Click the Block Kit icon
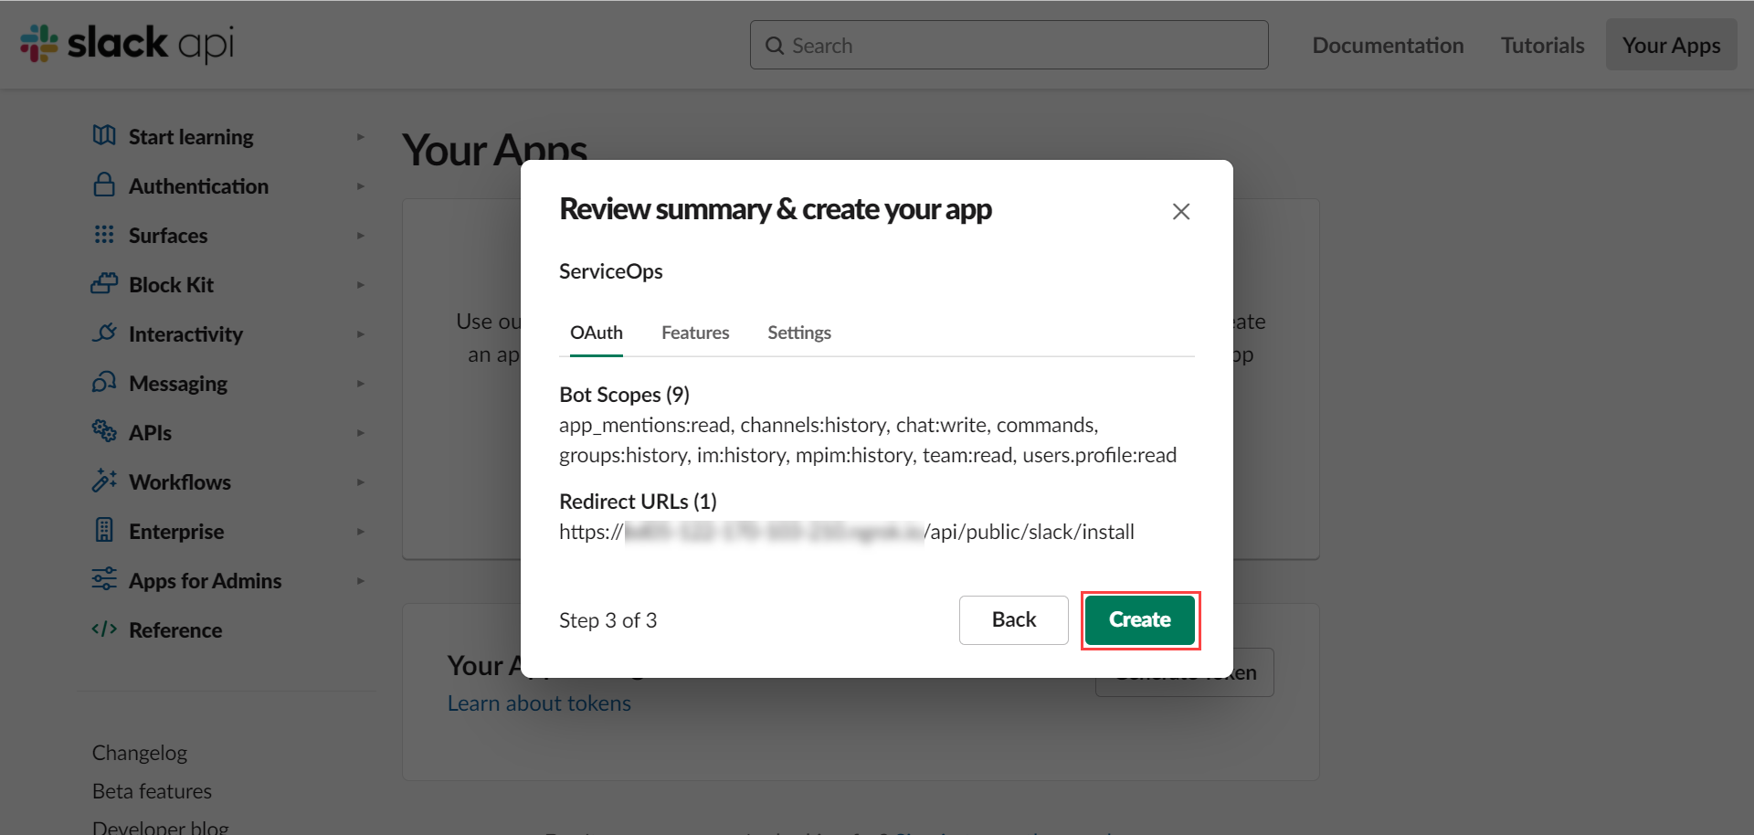This screenshot has height=835, width=1754. [x=104, y=284]
